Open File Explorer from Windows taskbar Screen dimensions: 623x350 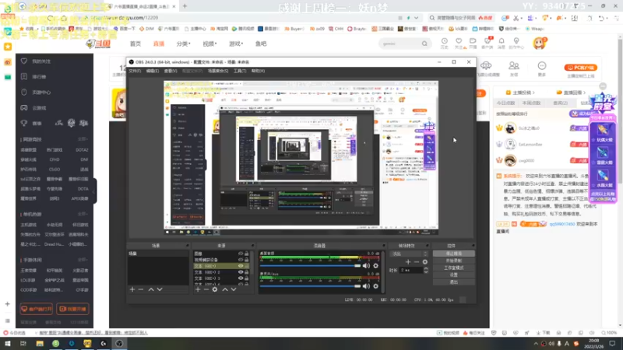40,343
